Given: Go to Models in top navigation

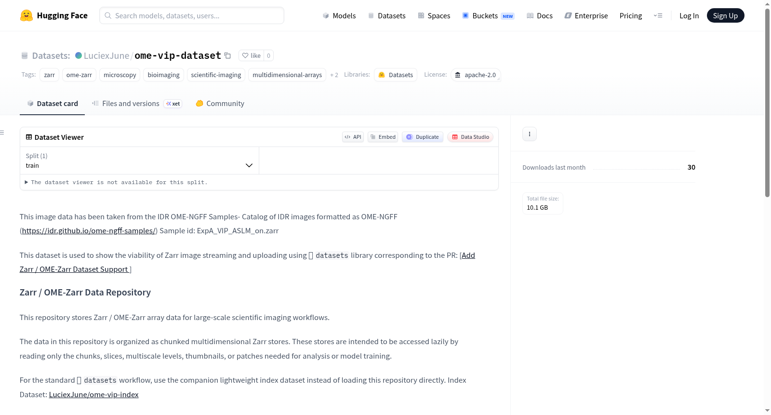Looking at the screenshot, I should tap(339, 15).
